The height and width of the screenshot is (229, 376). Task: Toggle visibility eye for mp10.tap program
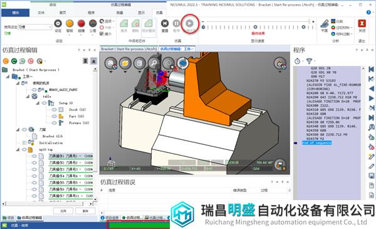point(24,149)
